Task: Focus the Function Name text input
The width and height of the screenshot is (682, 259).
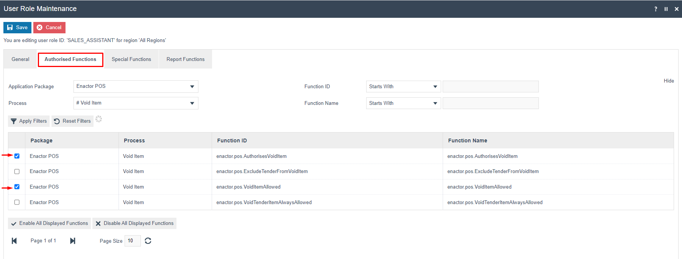Action: (x=491, y=103)
